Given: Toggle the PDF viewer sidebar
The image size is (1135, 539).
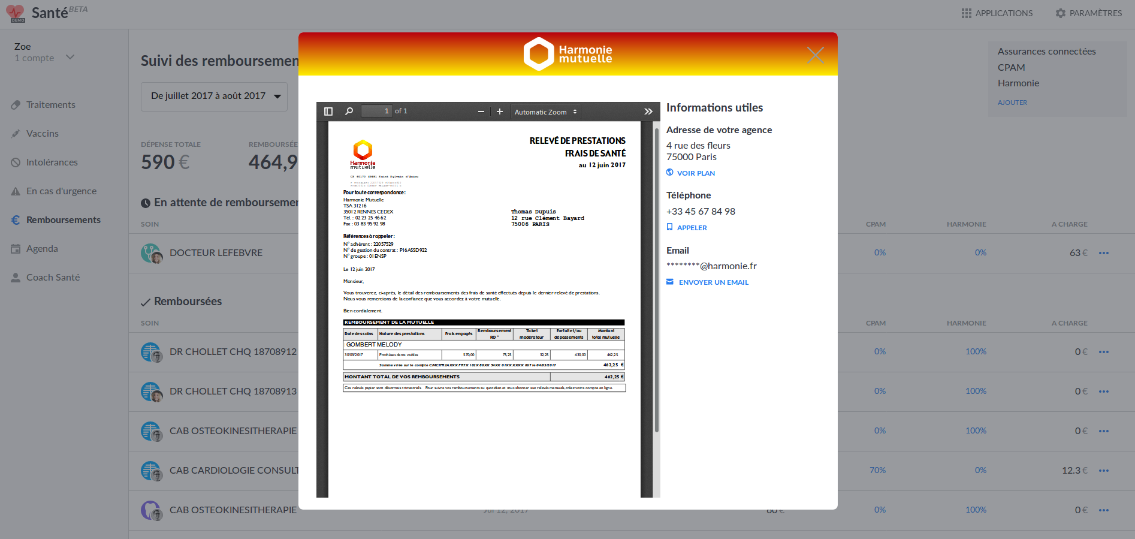Looking at the screenshot, I should (x=328, y=112).
